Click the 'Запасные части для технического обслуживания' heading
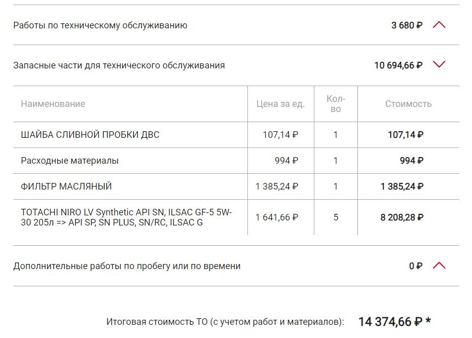Screen dimensions: 472x338 point(119,65)
